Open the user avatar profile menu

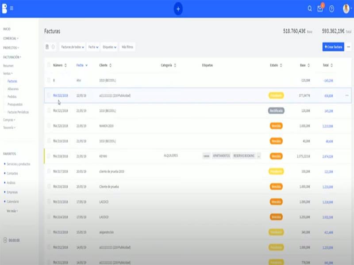pyautogui.click(x=346, y=9)
